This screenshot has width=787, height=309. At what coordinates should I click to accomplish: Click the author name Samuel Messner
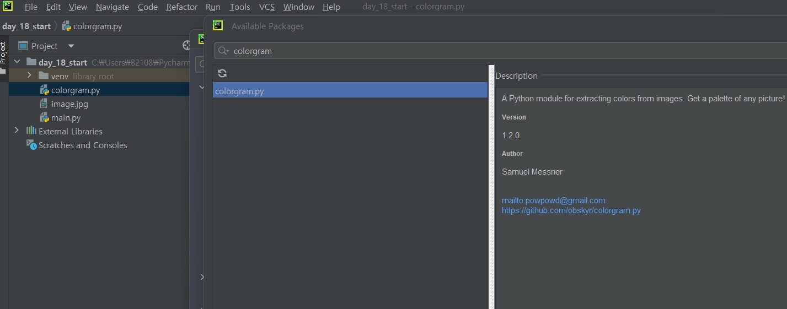(x=532, y=171)
